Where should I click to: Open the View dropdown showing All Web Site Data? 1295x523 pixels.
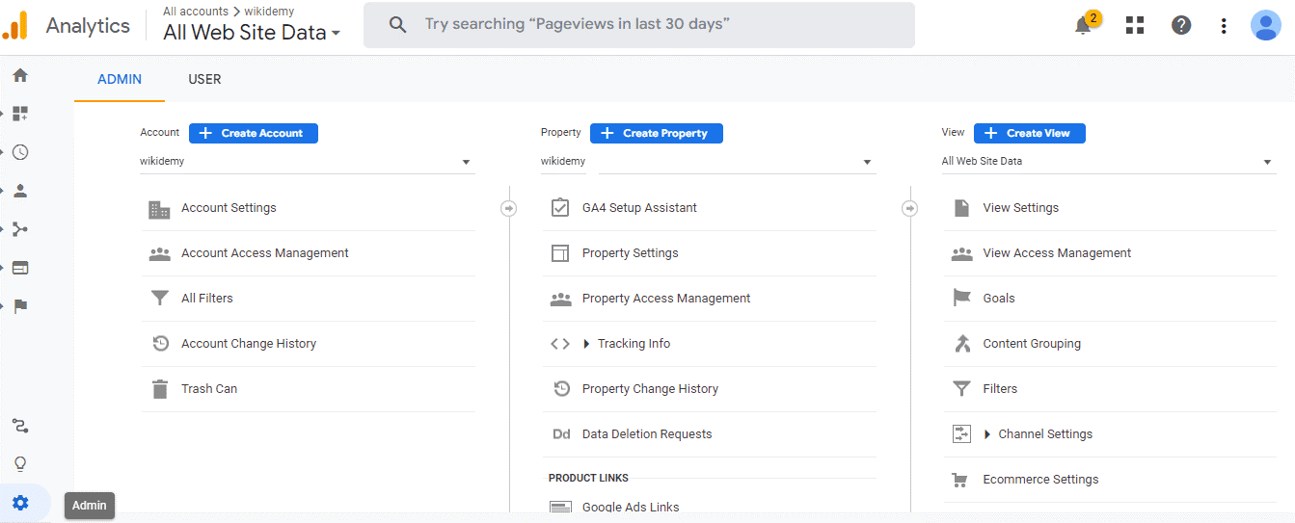1108,162
